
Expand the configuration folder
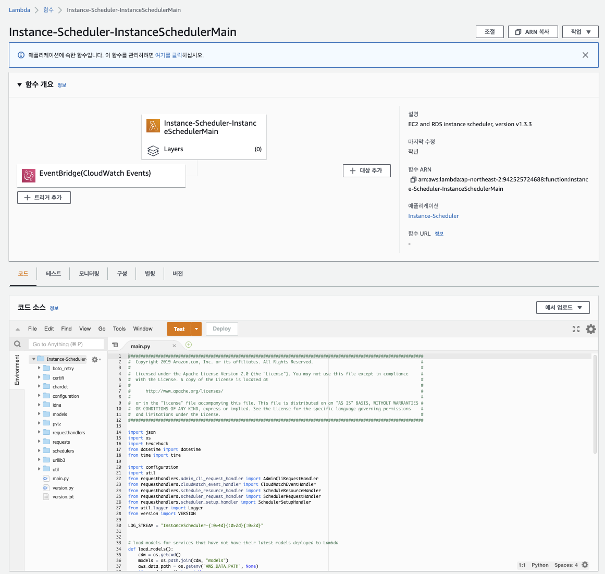coord(39,396)
